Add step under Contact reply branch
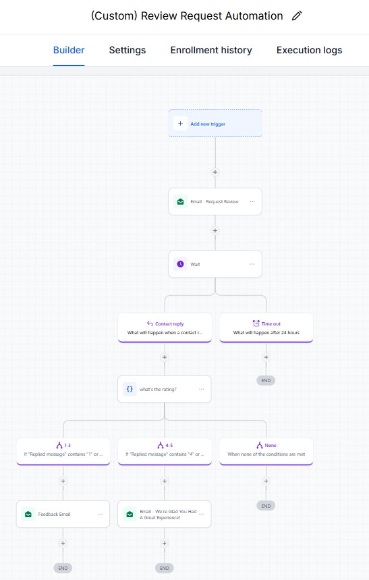This screenshot has height=580, width=369. (x=165, y=357)
